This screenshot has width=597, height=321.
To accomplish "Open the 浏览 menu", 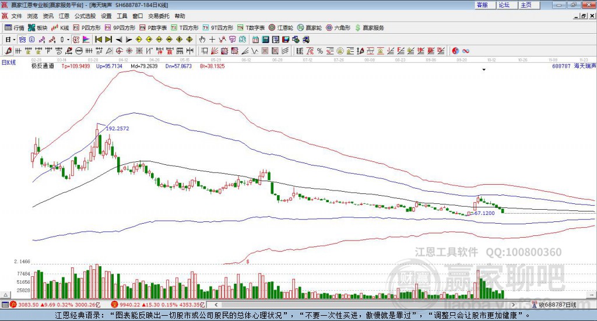I will 33,16.
